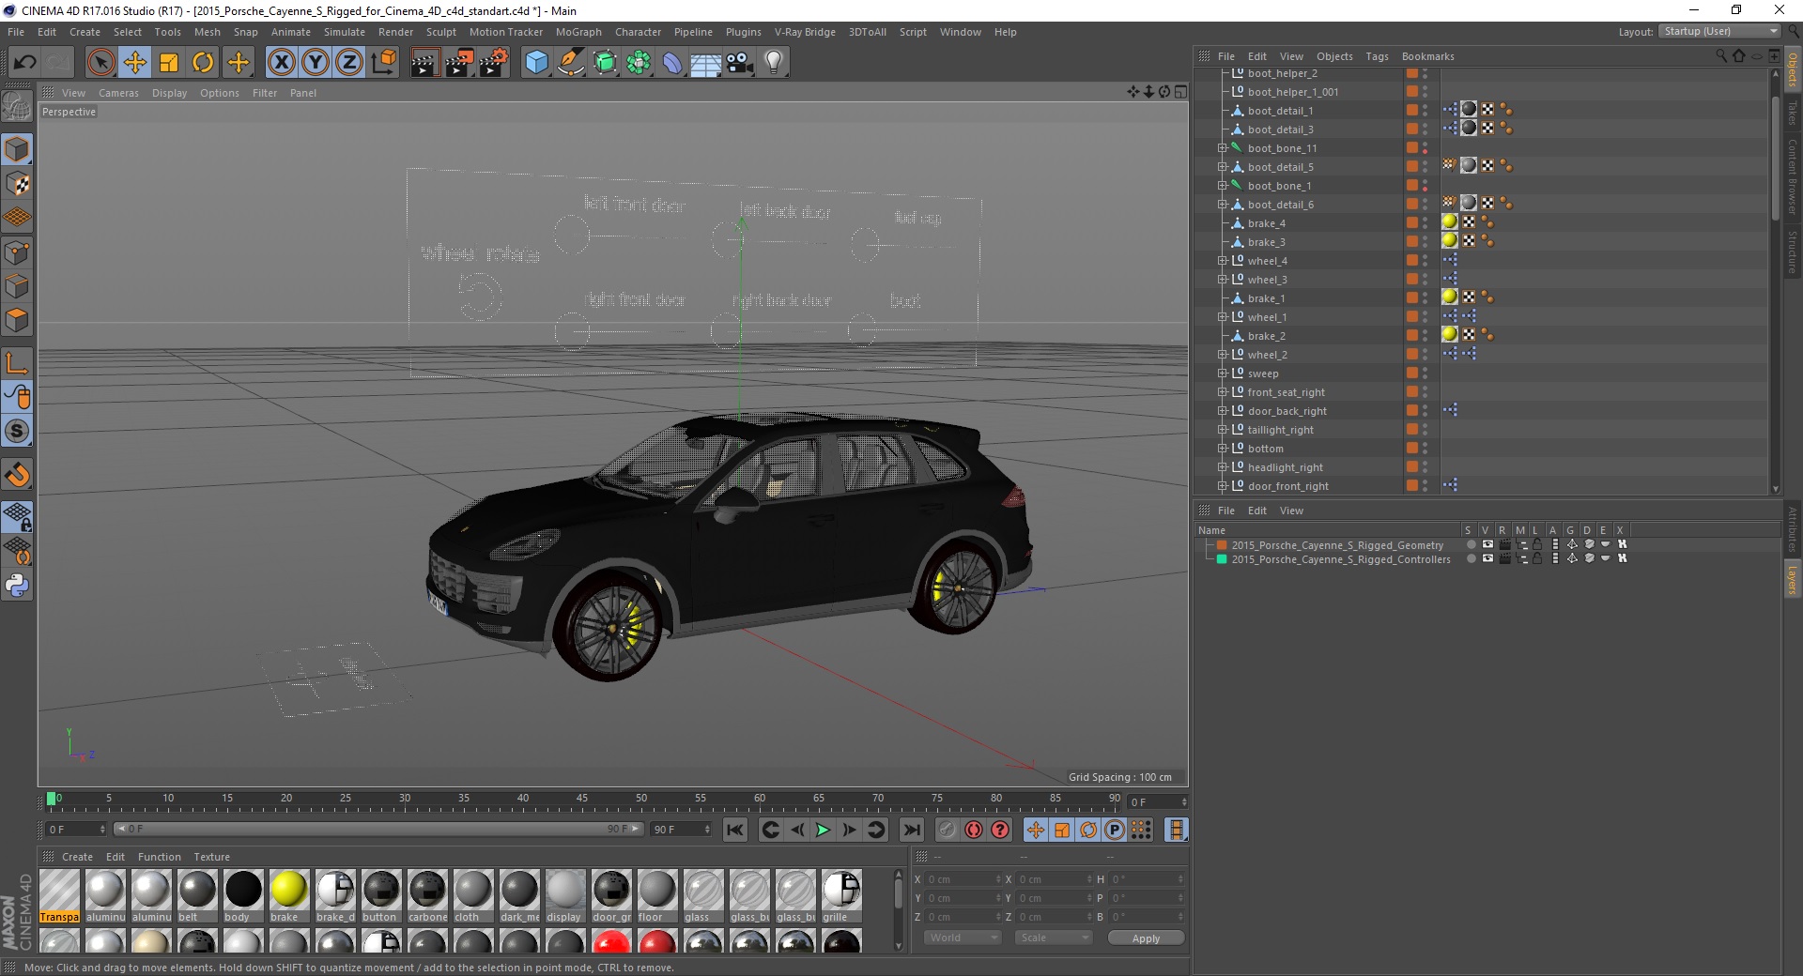This screenshot has height=976, width=1803.
Task: Toggle snap enable S icon
Action: (17, 431)
